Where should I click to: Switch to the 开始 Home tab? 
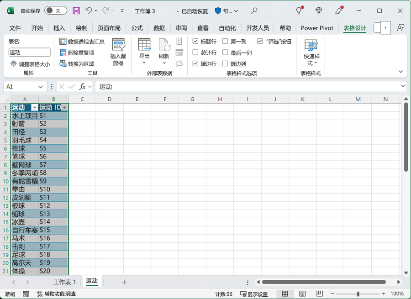[37, 28]
